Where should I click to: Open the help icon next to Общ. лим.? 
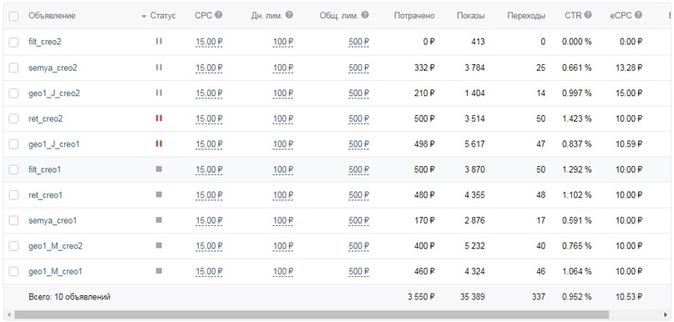point(365,15)
